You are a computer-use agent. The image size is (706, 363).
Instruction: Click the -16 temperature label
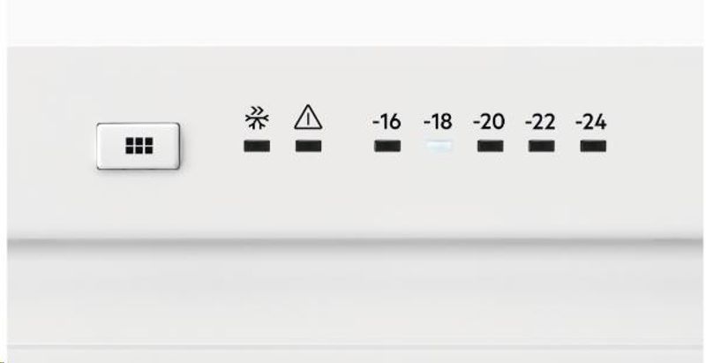(x=387, y=122)
